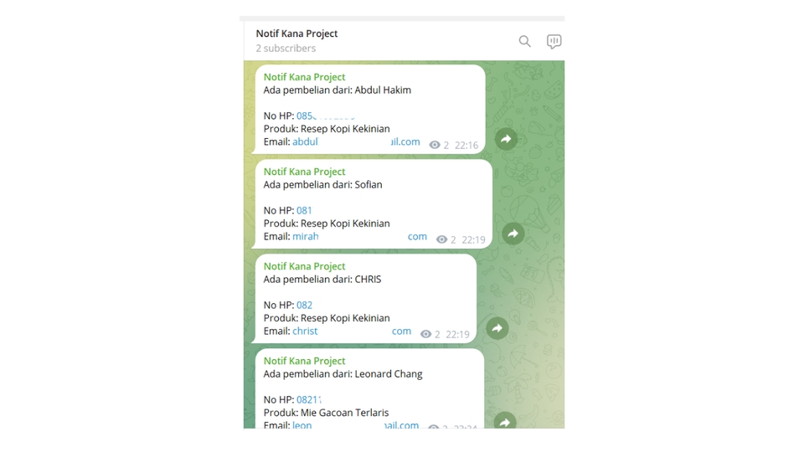Open search in Notif Kana Project channel

(x=524, y=41)
